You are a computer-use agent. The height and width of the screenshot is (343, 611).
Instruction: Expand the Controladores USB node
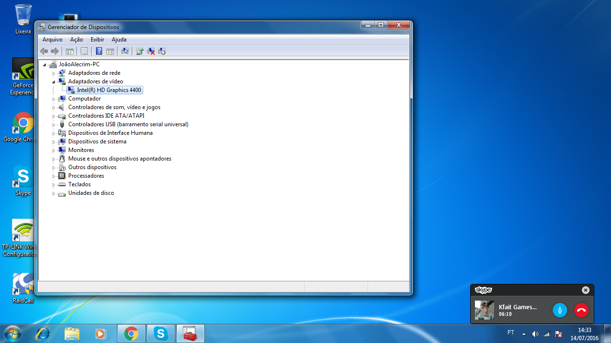coord(53,124)
